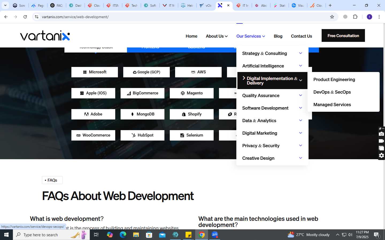Viewport: 385px width, 240px height.
Task: Click the Vartanix logo
Action: [45, 36]
